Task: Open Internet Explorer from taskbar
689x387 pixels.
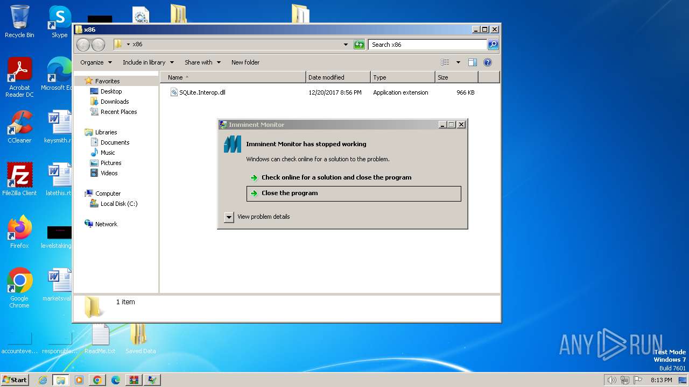Action: pos(43,380)
